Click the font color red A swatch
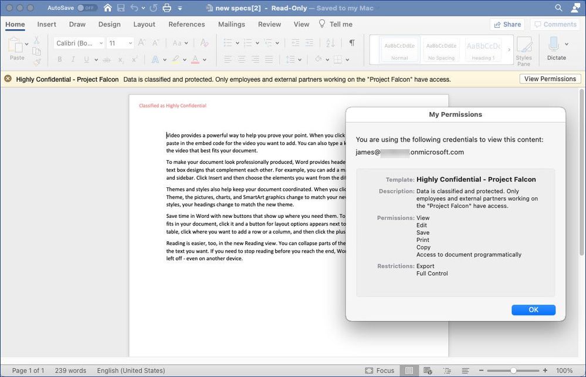 tap(195, 59)
